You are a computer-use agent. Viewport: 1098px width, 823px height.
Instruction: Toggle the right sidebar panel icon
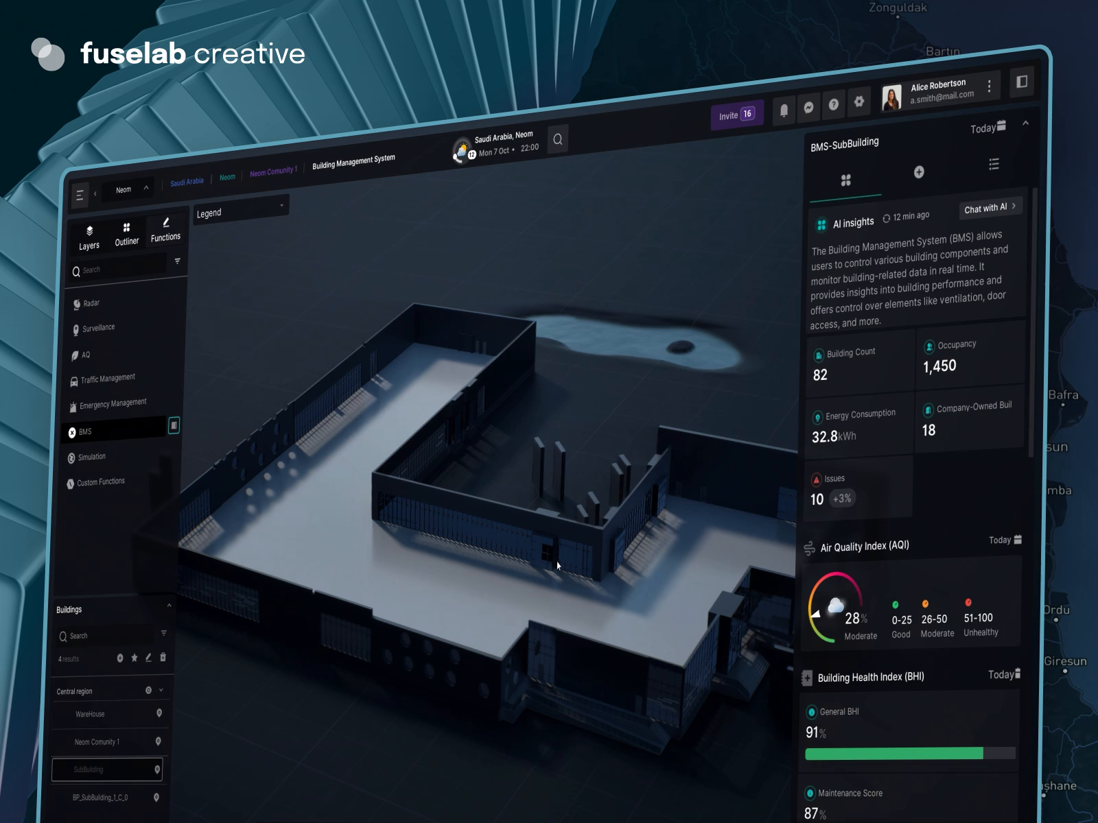click(x=1021, y=82)
